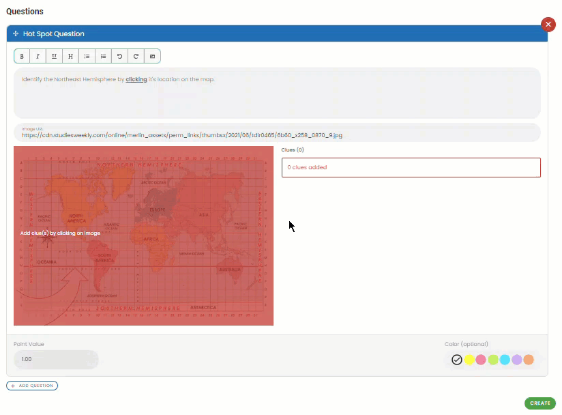Remove the question with the red X button
The image size is (562, 415).
[548, 25]
